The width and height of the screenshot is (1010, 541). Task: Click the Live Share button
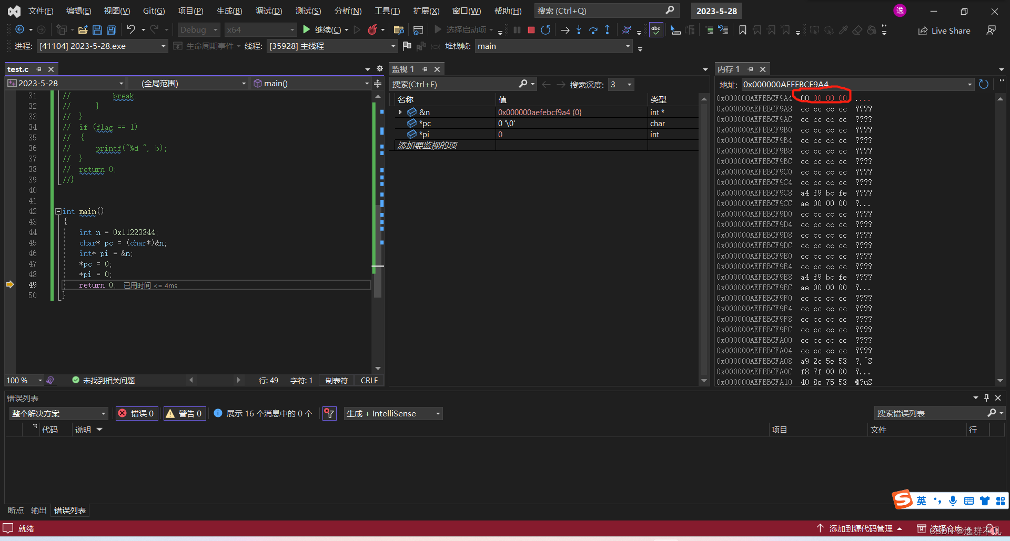tap(944, 30)
